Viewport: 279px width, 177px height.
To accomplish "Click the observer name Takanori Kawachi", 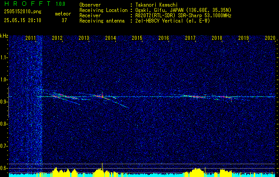I will pos(157,5).
